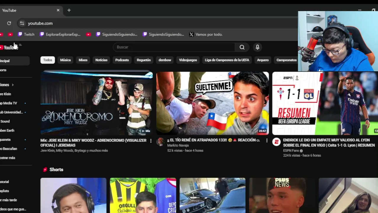Open ESPN Fans channel name

tap(291, 151)
